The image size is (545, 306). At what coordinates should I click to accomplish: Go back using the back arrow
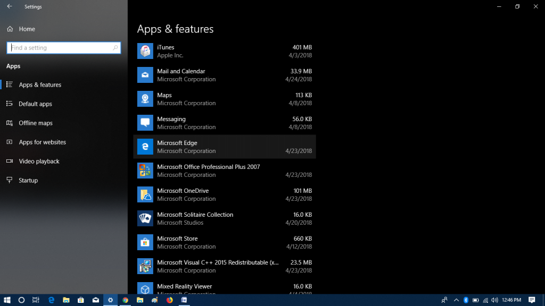[x=9, y=6]
